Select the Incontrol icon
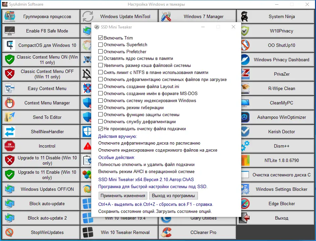 (x=10, y=146)
